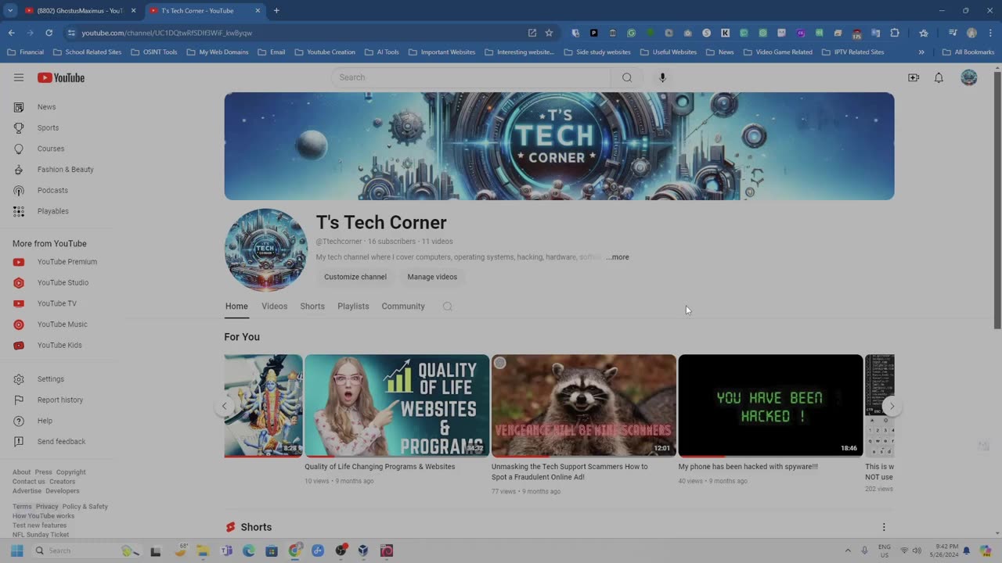Show next videos in For You carousel
This screenshot has width=1002, height=563.
[x=892, y=406]
